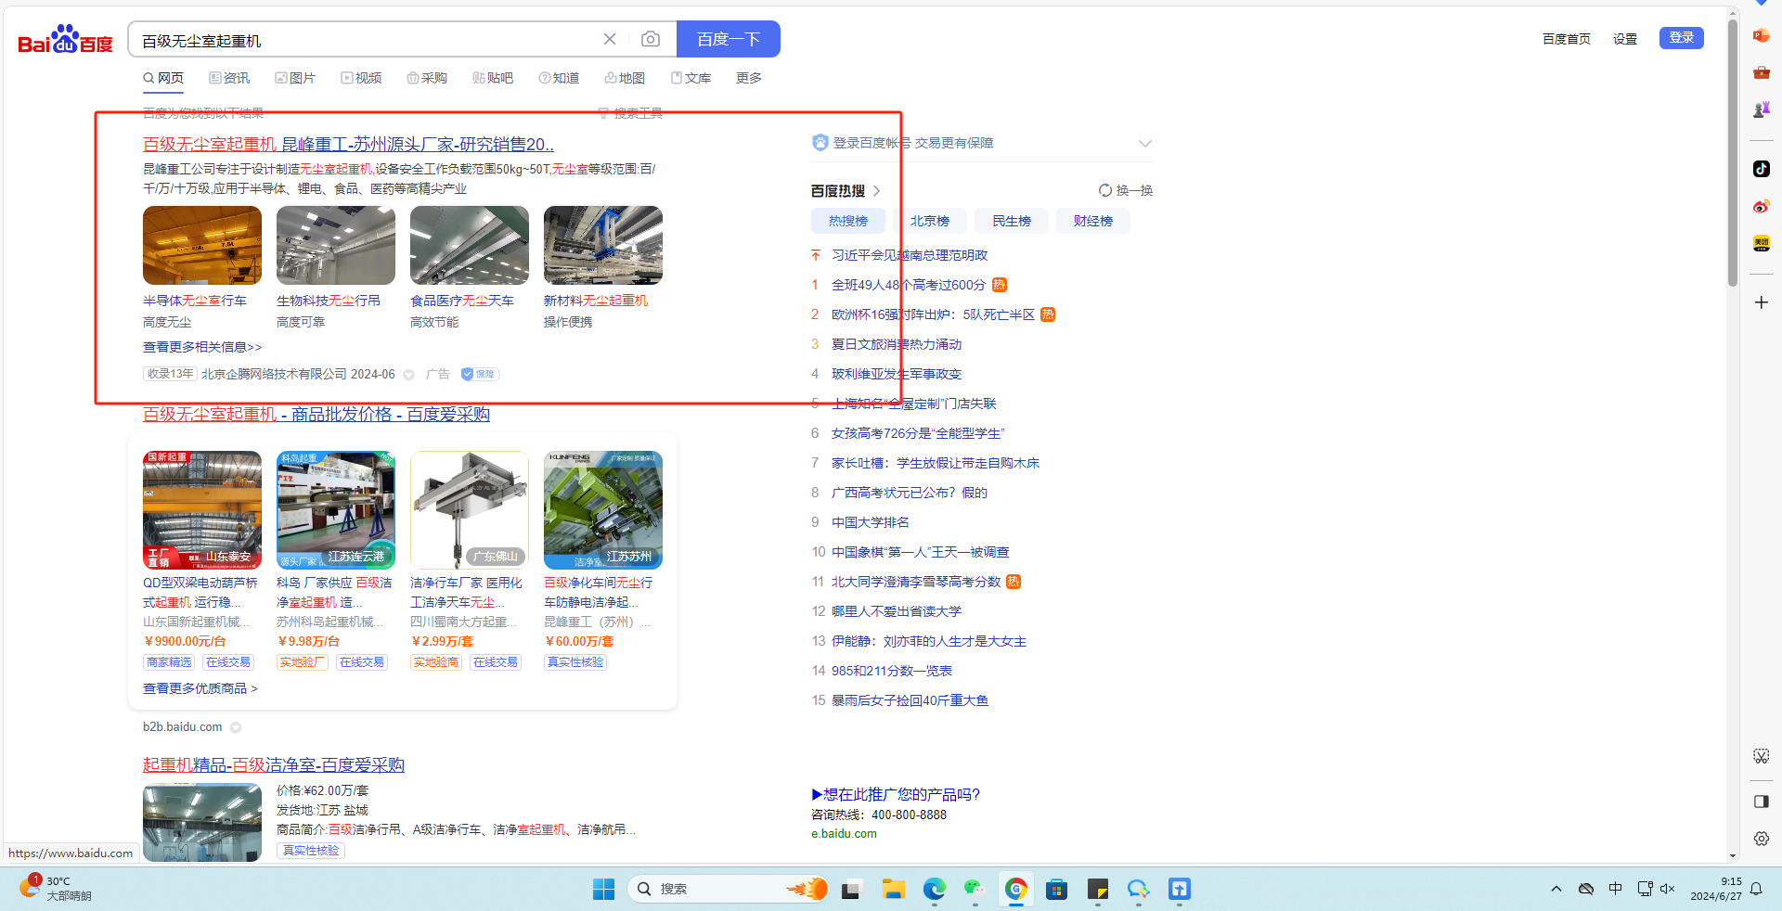The height and width of the screenshot is (911, 1782).
Task: Open sidebar settings gear icon
Action: pos(1761,839)
